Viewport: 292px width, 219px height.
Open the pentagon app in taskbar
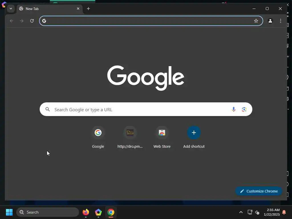pyautogui.click(x=98, y=212)
